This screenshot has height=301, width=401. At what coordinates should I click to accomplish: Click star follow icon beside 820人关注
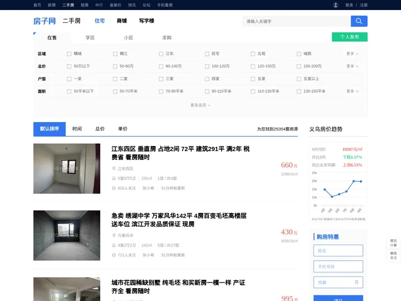point(114,188)
